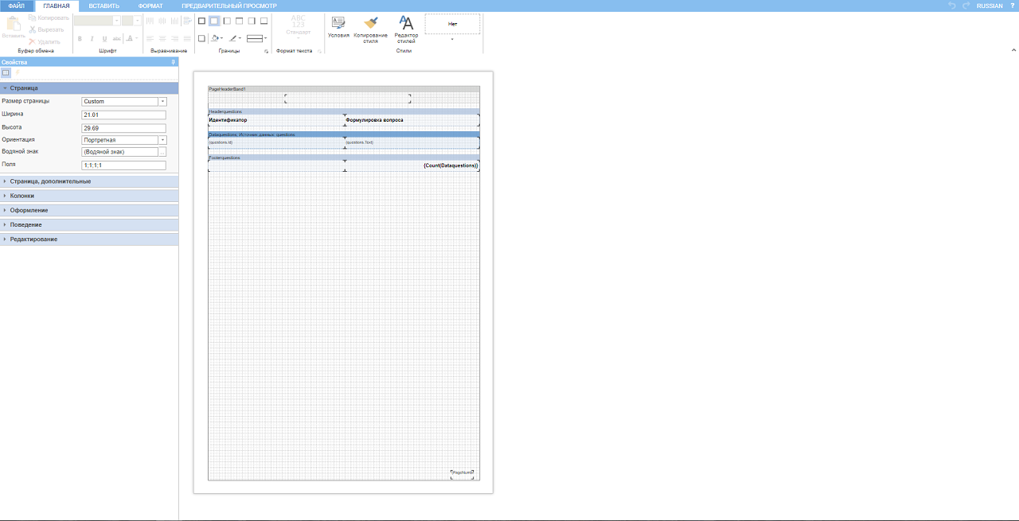
Task: Click the question mark help icon
Action: (1012, 6)
